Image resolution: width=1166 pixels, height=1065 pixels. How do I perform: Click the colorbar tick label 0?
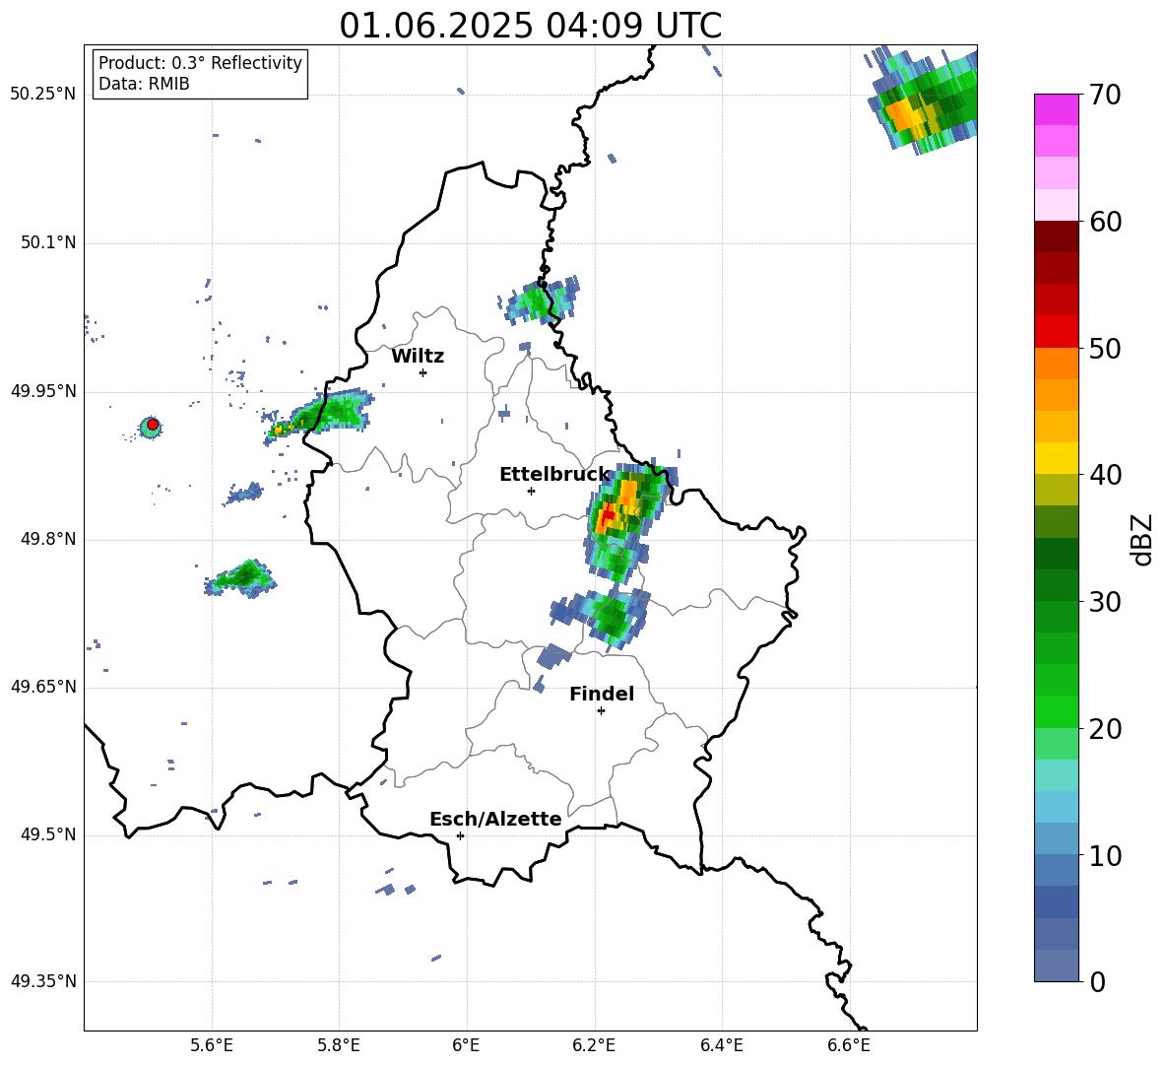tap(1098, 981)
